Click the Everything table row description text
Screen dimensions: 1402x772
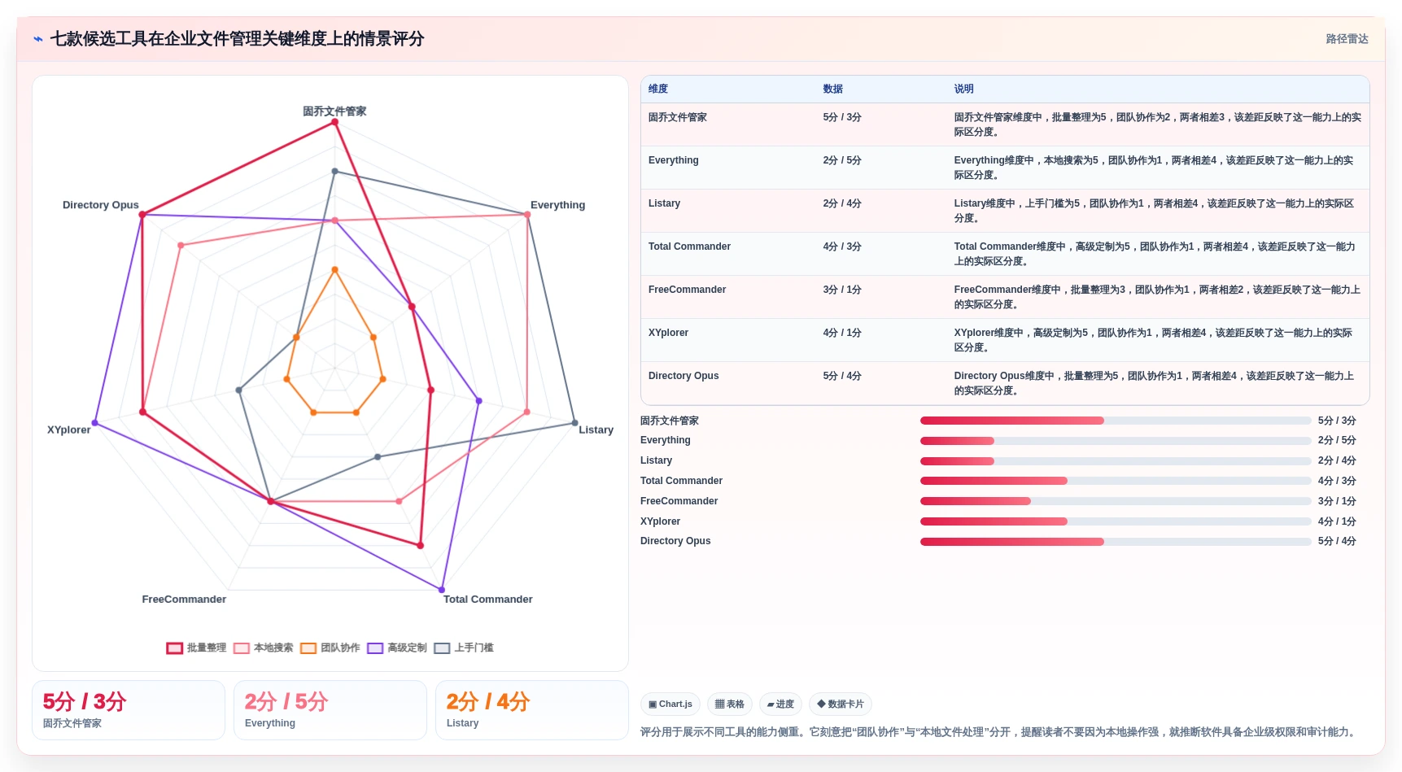1154,168
